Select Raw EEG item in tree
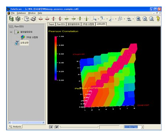The image size is (167, 136). [x=19, y=26]
